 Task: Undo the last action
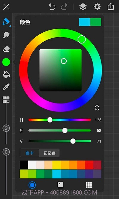click(x=52, y=7)
